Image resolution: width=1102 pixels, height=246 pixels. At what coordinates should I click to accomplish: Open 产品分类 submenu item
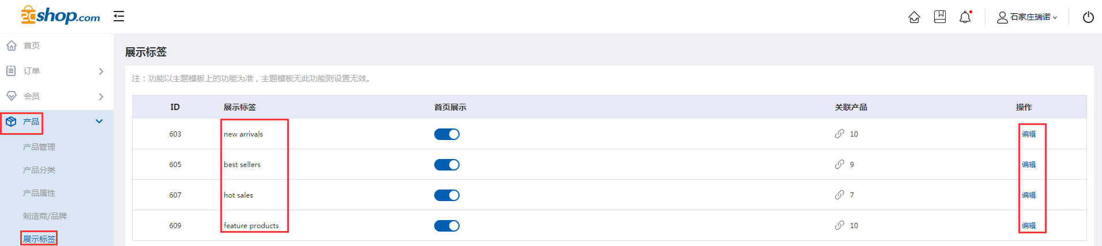pos(39,170)
